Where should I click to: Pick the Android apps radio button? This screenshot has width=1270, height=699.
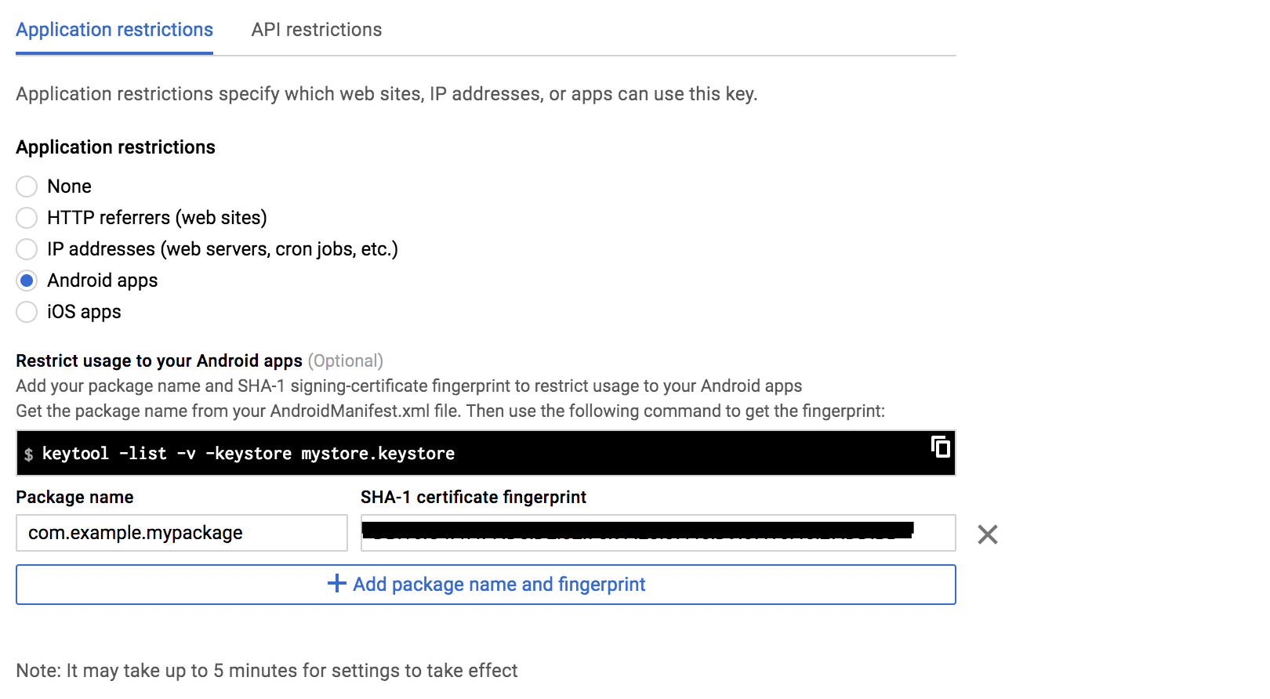tap(27, 281)
